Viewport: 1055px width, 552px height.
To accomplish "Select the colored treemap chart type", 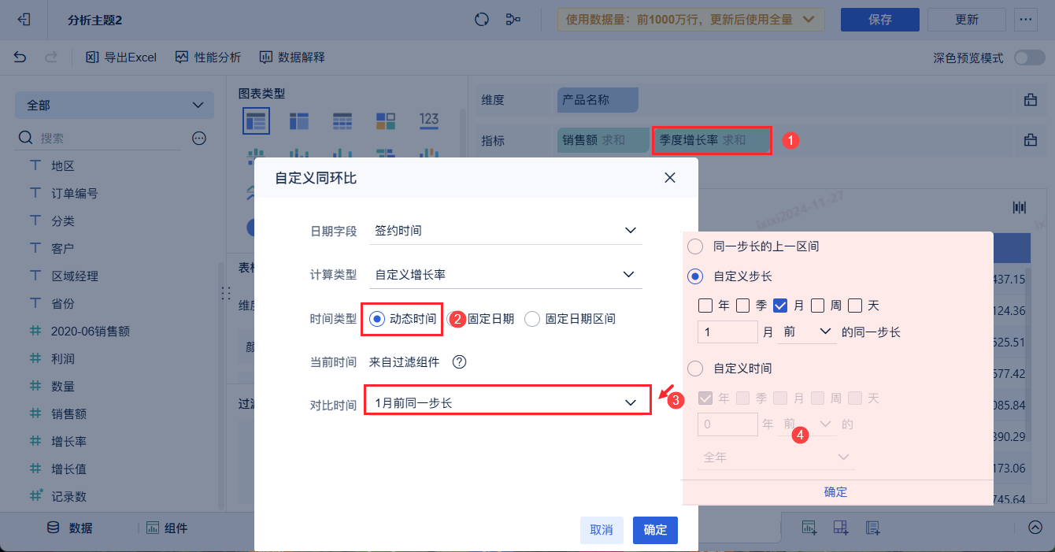I will click(x=386, y=120).
